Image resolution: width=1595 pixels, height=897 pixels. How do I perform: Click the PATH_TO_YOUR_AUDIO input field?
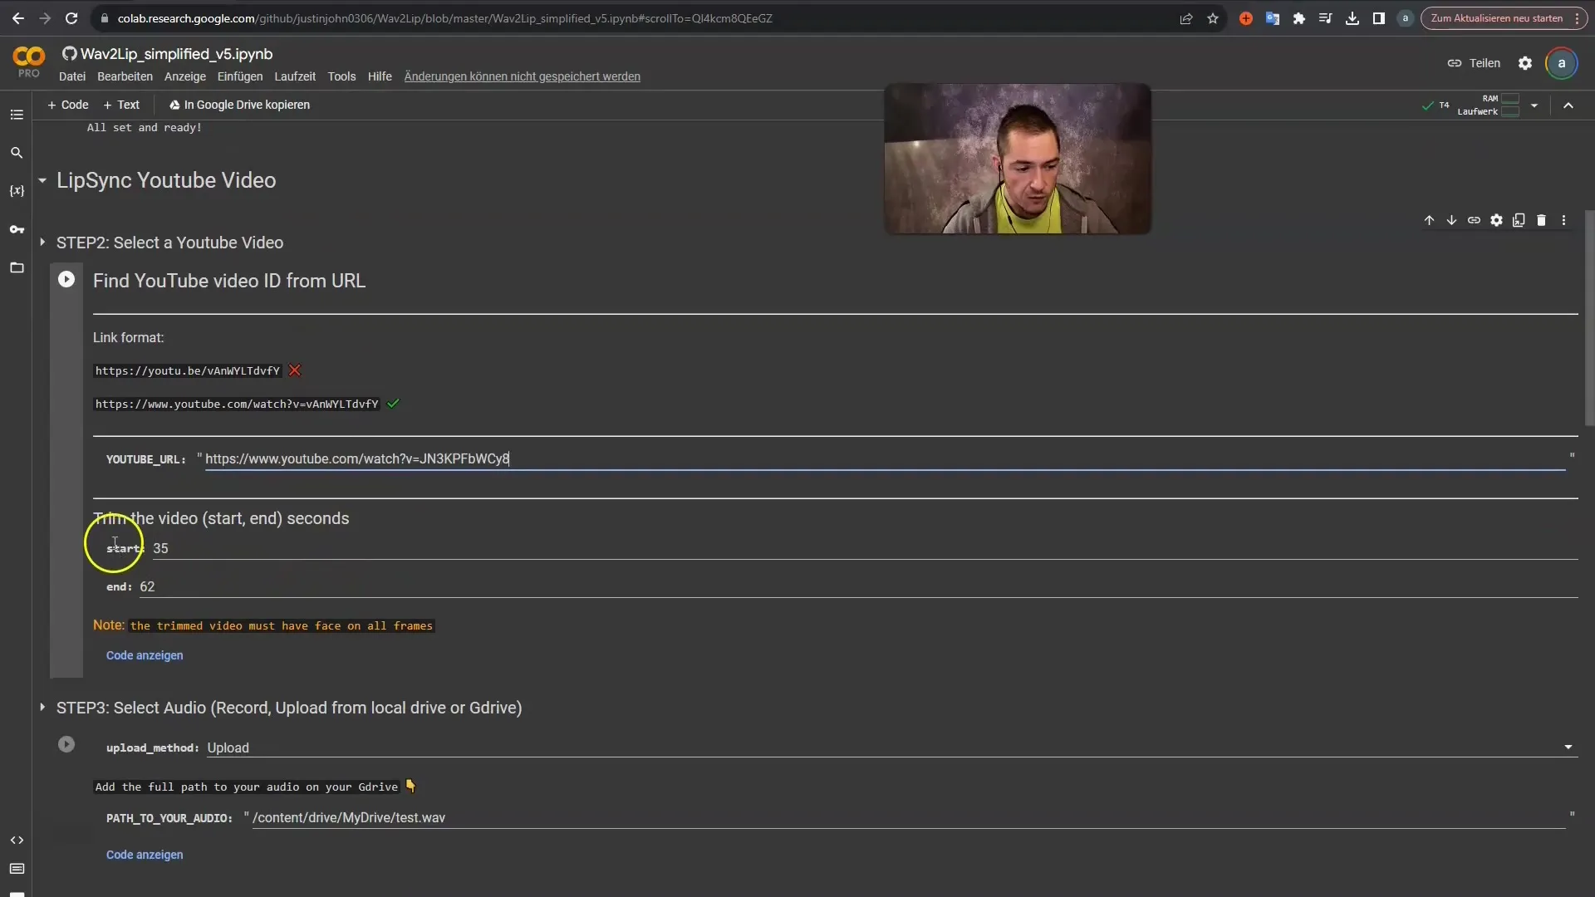click(x=908, y=817)
